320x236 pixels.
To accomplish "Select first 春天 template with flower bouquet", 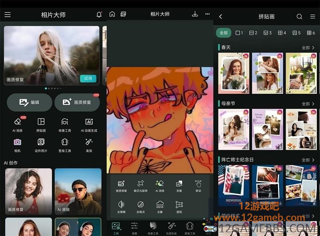I will click(234, 73).
